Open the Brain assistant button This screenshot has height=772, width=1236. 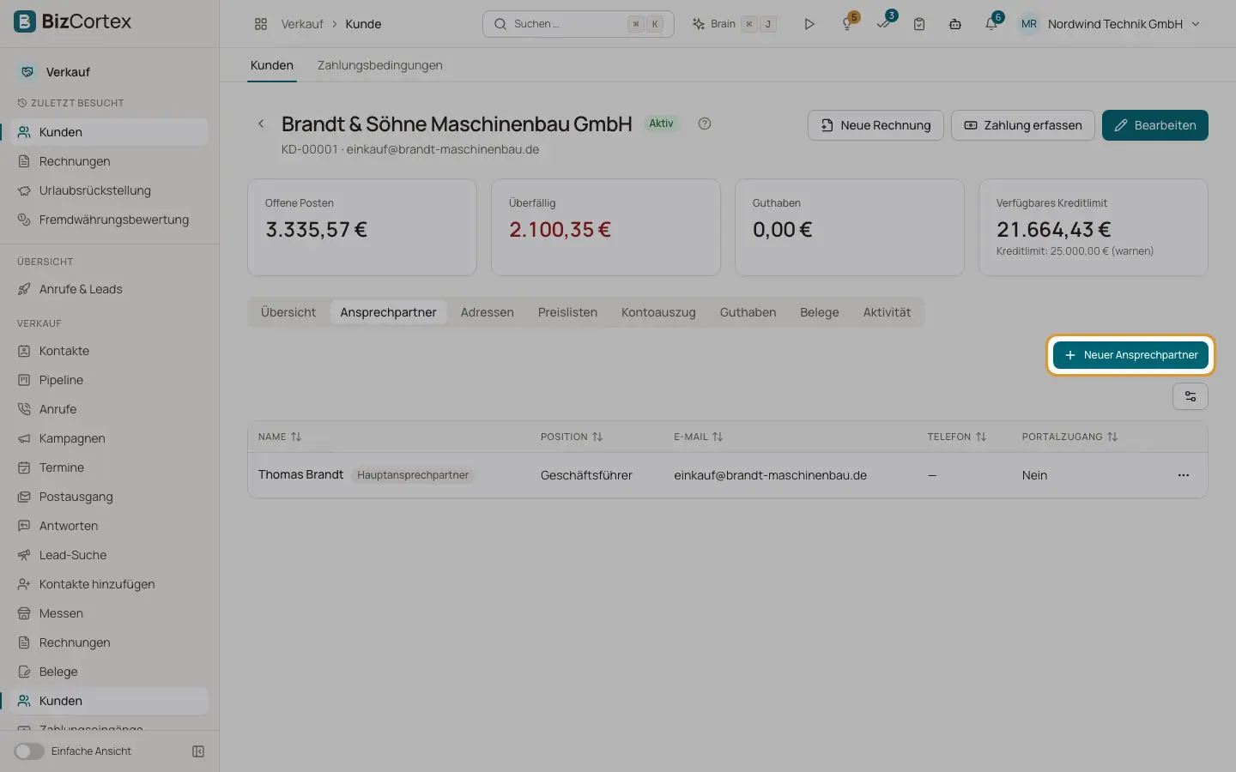tap(734, 24)
